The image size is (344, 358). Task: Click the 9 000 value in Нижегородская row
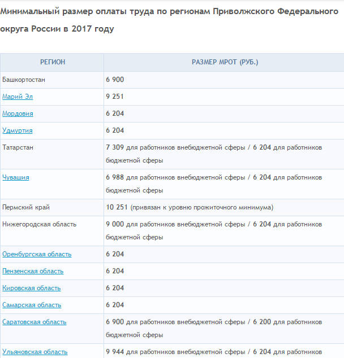115,224
